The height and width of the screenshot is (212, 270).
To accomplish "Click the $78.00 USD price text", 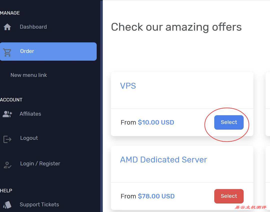I will coord(156,196).
